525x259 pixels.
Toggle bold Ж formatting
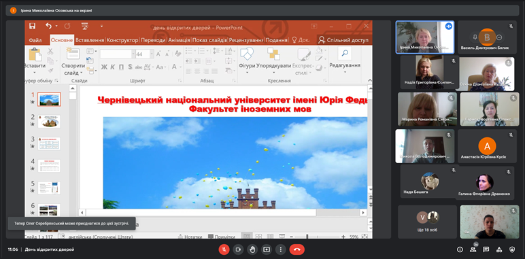[104, 67]
